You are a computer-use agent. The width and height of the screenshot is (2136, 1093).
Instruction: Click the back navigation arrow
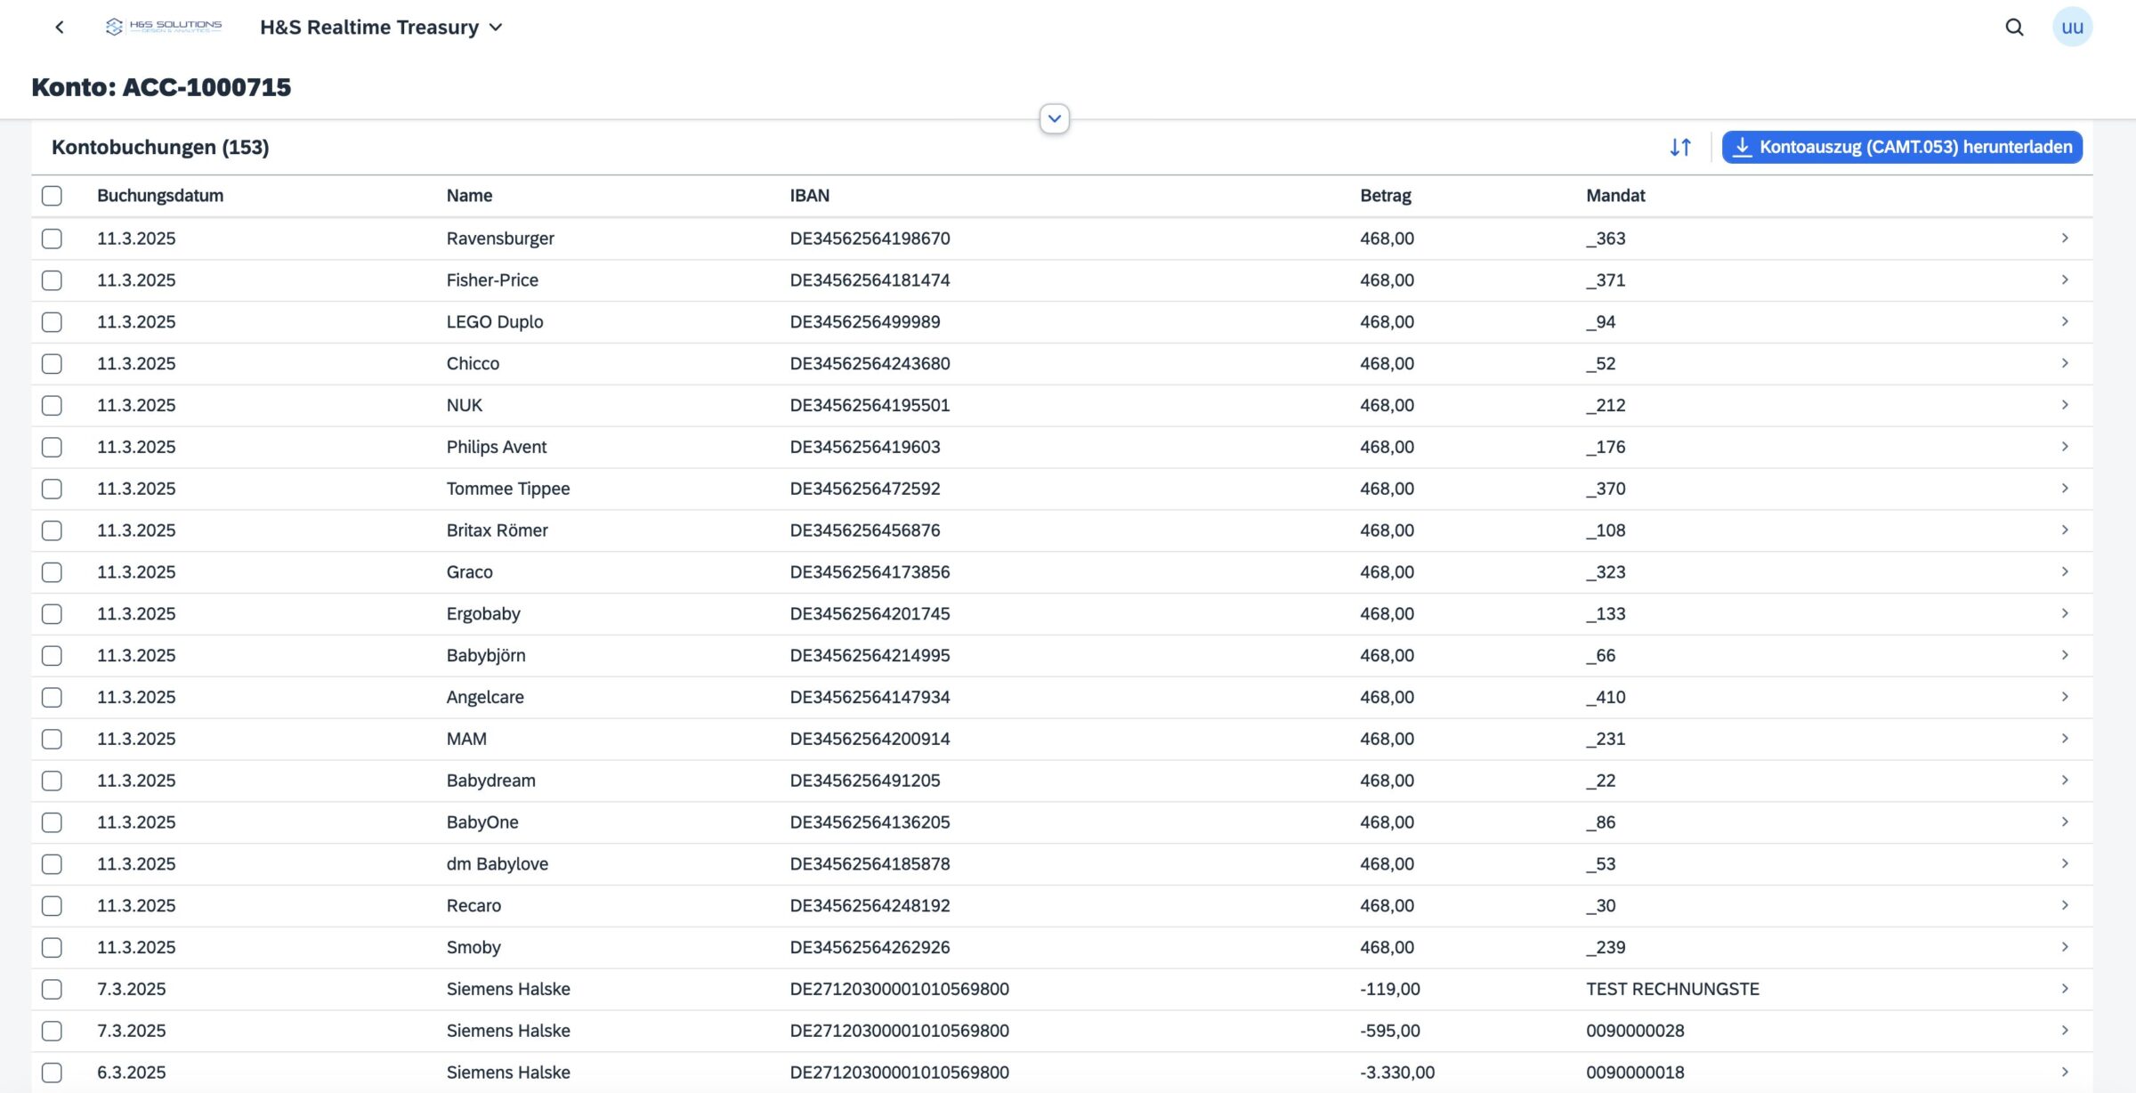tap(60, 28)
